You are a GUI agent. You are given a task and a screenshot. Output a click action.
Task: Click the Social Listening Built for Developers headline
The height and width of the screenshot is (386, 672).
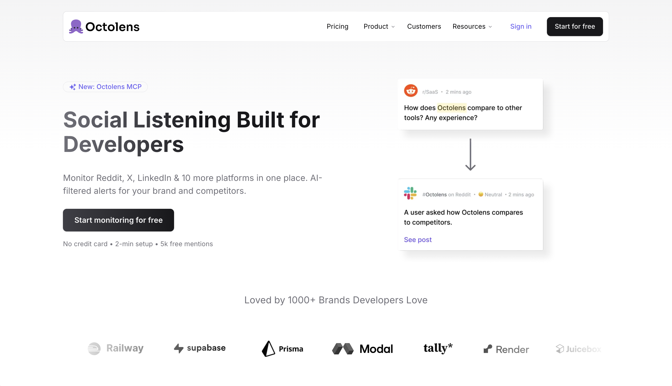tap(191, 132)
